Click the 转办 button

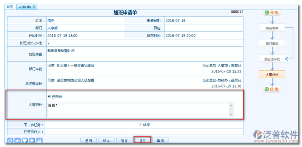tap(106, 141)
